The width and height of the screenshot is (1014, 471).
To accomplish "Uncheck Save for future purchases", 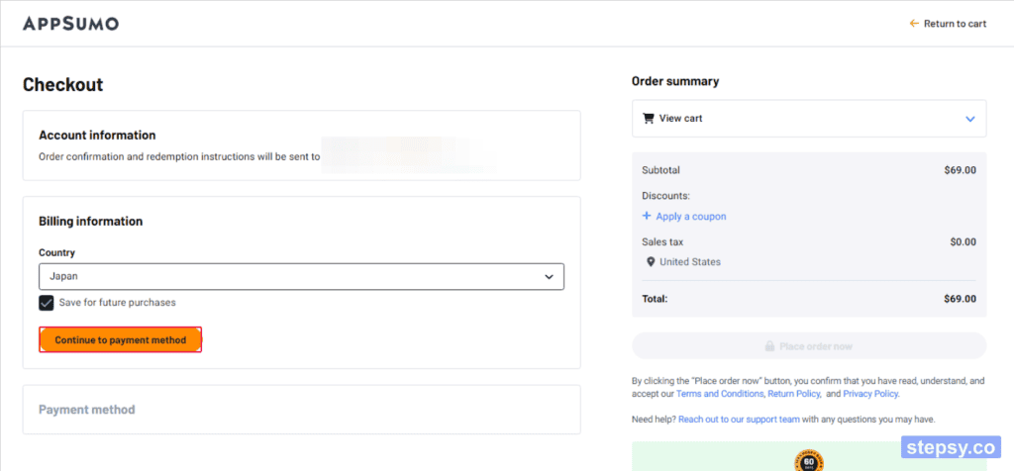I will pyautogui.click(x=46, y=303).
